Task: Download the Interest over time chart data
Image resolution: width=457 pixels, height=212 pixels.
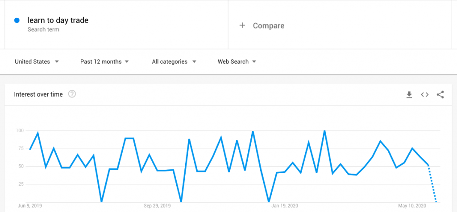Action: [409, 94]
